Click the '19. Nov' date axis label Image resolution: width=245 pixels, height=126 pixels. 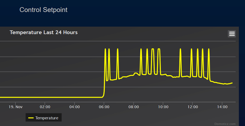(15, 107)
